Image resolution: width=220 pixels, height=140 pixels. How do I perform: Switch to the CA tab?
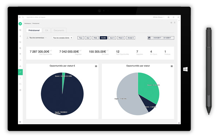click(47, 30)
